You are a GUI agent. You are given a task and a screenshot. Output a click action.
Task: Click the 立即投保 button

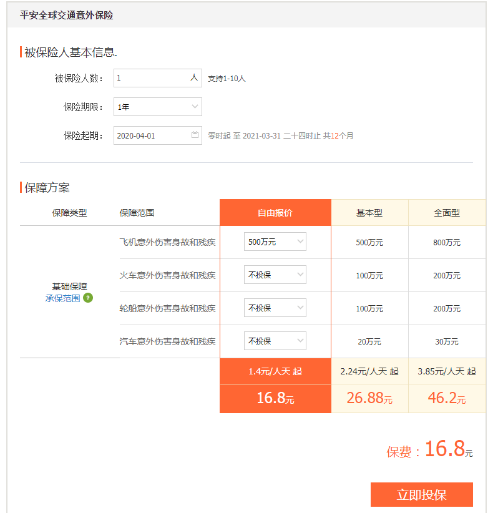(422, 494)
